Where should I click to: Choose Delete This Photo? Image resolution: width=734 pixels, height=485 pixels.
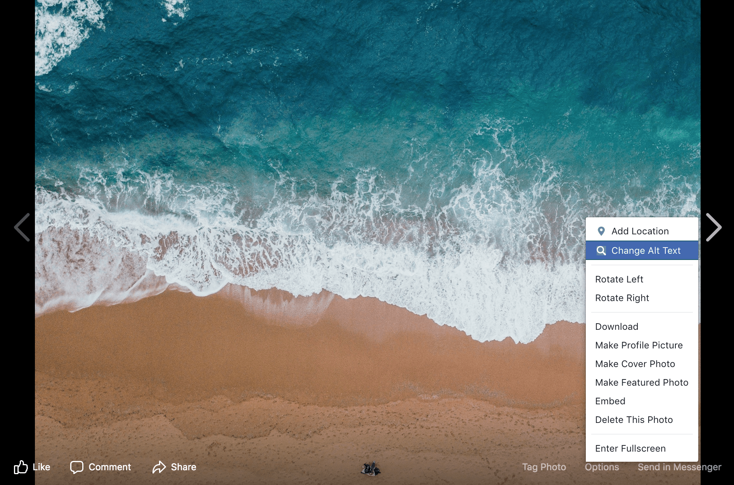pos(642,420)
